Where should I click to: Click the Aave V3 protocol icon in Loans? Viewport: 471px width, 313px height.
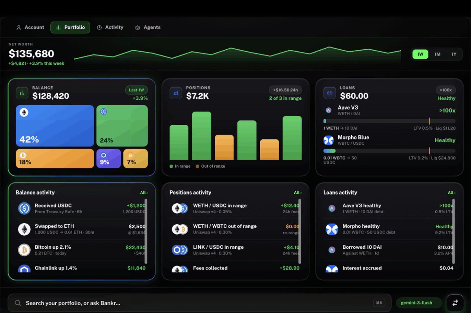click(329, 110)
